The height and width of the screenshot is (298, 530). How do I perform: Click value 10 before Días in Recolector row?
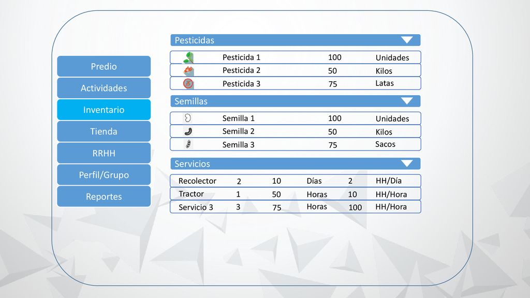coord(276,181)
